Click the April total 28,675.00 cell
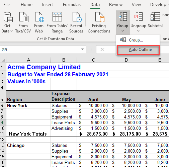Image resolution: width=169 pixels, height=167 pixels. (93, 134)
